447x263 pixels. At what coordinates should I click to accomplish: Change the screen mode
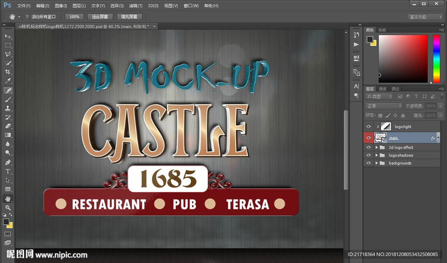pos(8,243)
